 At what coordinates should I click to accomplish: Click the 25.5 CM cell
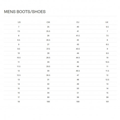(x=48, y=31)
